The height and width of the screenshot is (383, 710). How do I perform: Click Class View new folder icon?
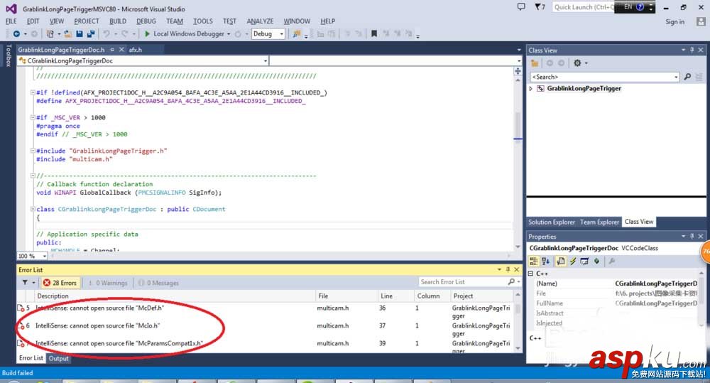tap(535, 63)
